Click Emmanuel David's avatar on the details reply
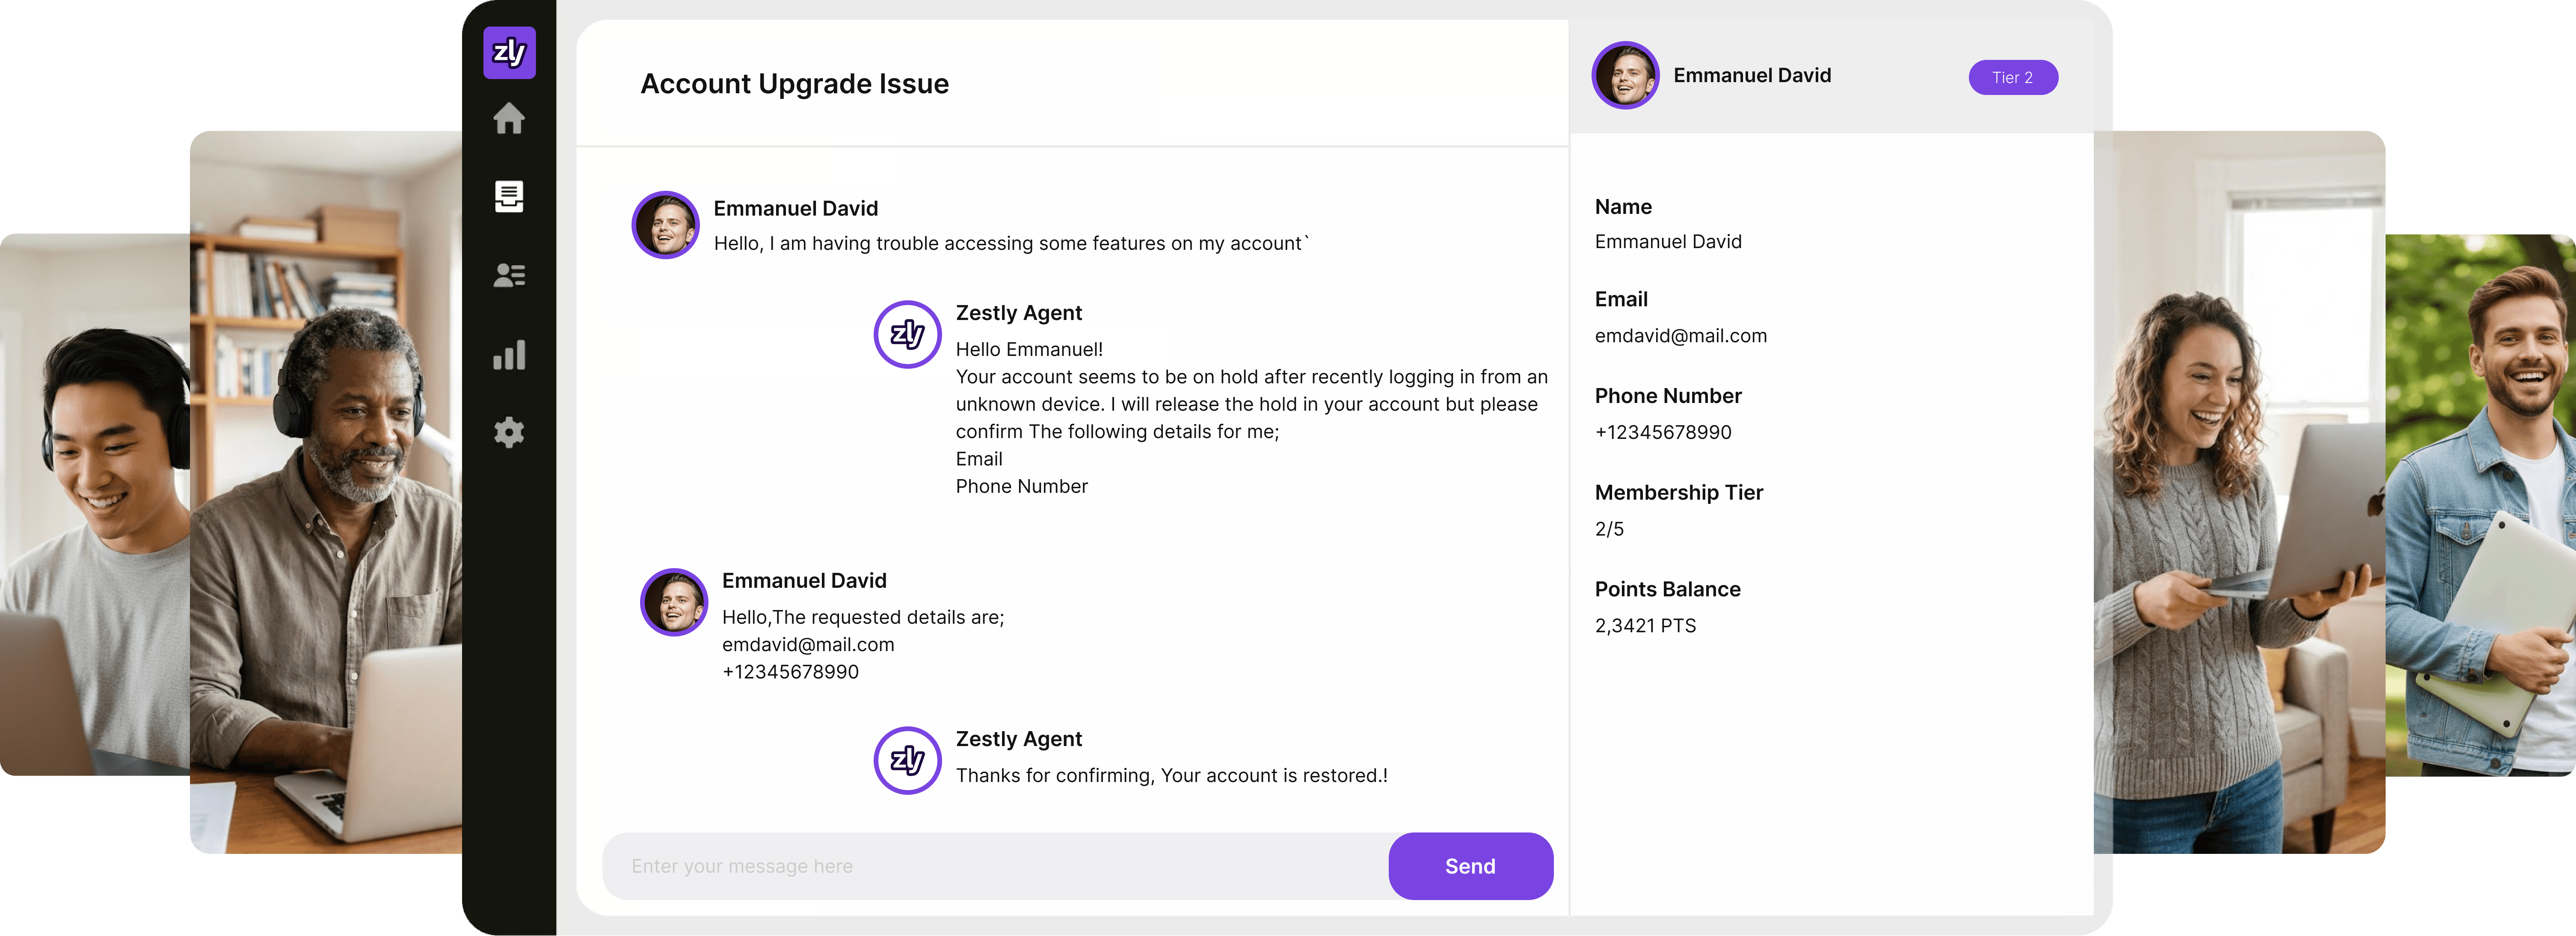2576x936 pixels. tap(674, 602)
